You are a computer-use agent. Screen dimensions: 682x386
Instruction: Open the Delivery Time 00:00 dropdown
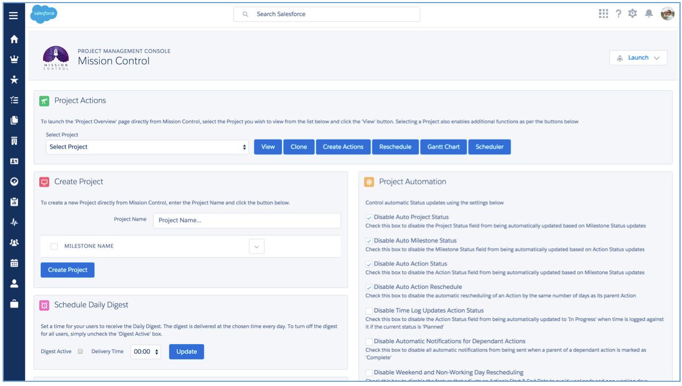click(x=146, y=351)
